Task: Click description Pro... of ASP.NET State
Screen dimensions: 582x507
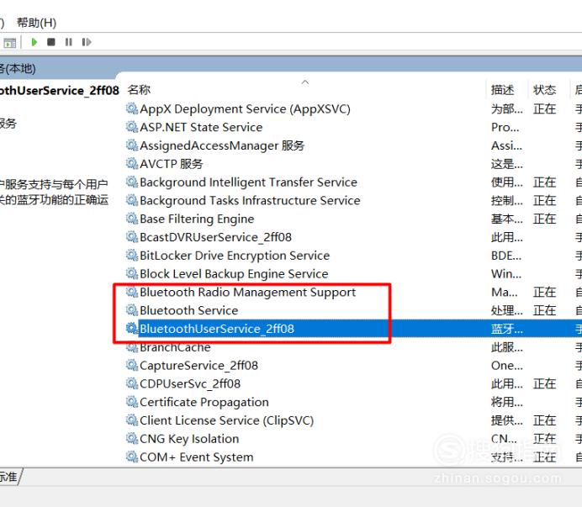Action: click(x=505, y=127)
